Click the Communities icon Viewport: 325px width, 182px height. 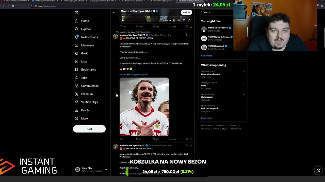tap(76, 86)
